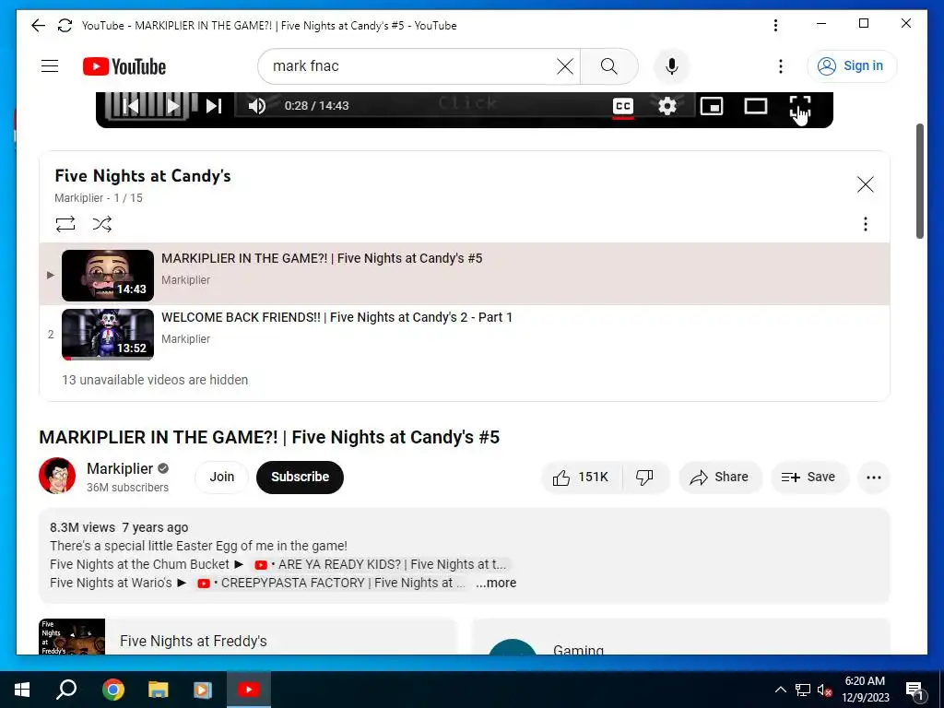The image size is (944, 708).
Task: Save the video to a playlist
Action: tap(808, 478)
